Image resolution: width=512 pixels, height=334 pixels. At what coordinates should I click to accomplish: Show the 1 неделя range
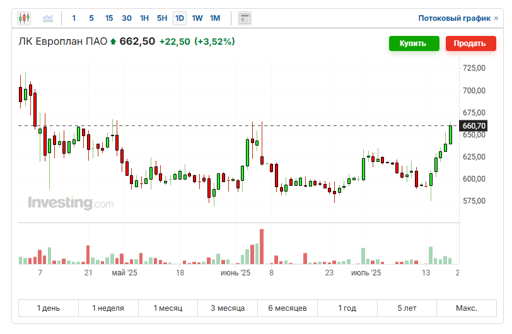click(x=108, y=308)
